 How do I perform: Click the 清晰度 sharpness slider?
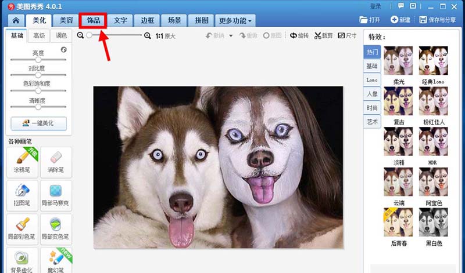coord(38,107)
